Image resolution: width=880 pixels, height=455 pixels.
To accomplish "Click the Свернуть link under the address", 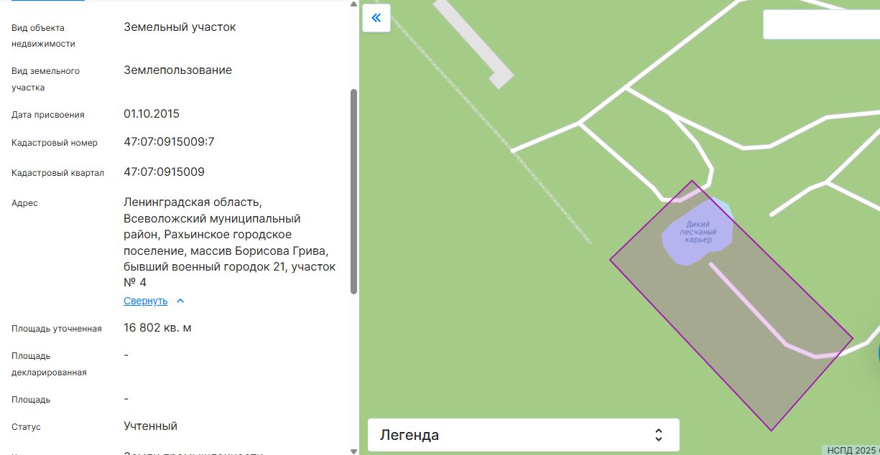I will click(x=145, y=301).
